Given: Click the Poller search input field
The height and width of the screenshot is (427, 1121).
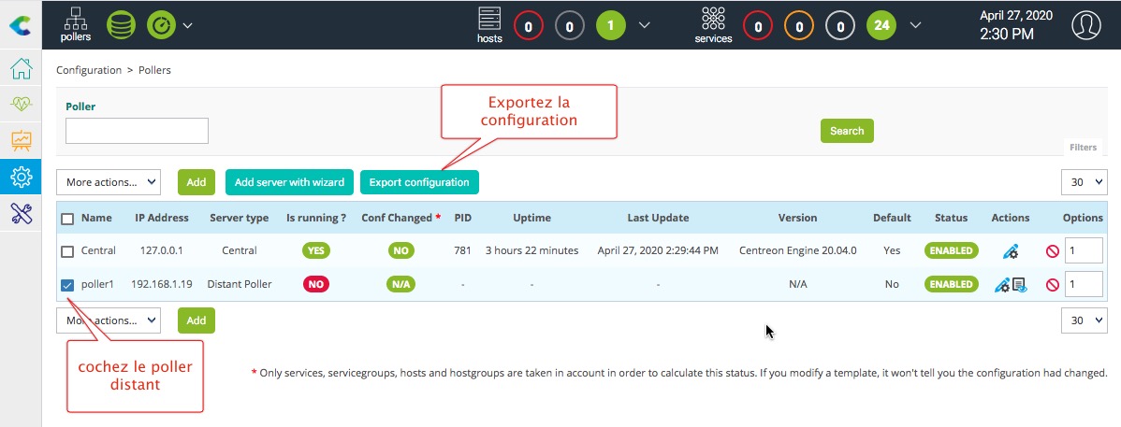Looking at the screenshot, I should click(x=137, y=131).
